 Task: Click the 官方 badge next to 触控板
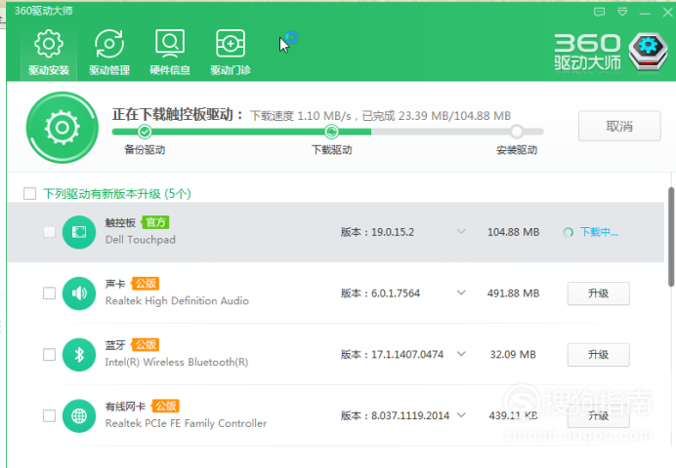coord(155,222)
